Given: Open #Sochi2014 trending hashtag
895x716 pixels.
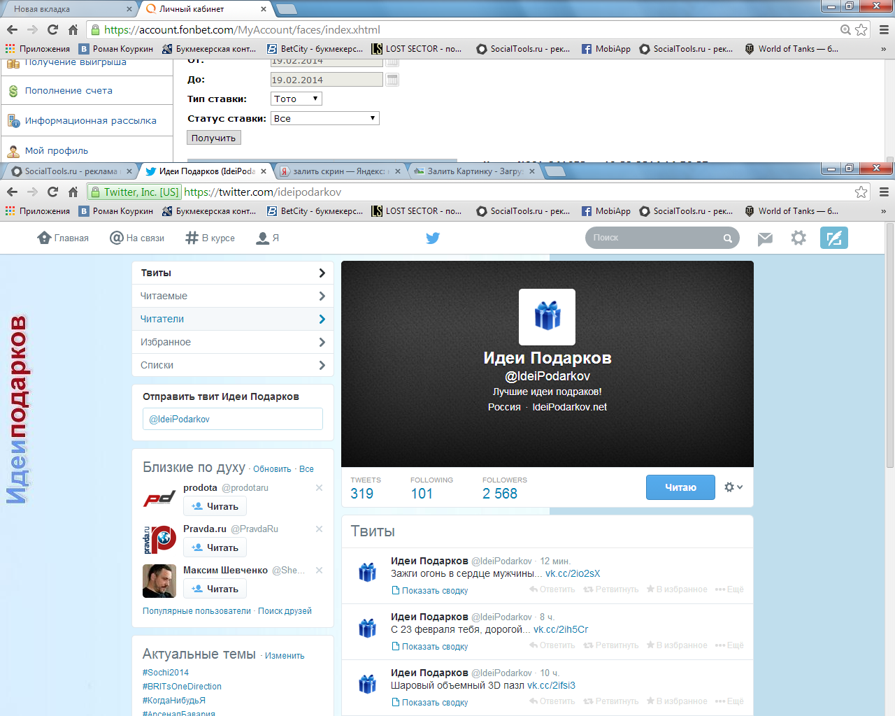Looking at the screenshot, I should 166,673.
